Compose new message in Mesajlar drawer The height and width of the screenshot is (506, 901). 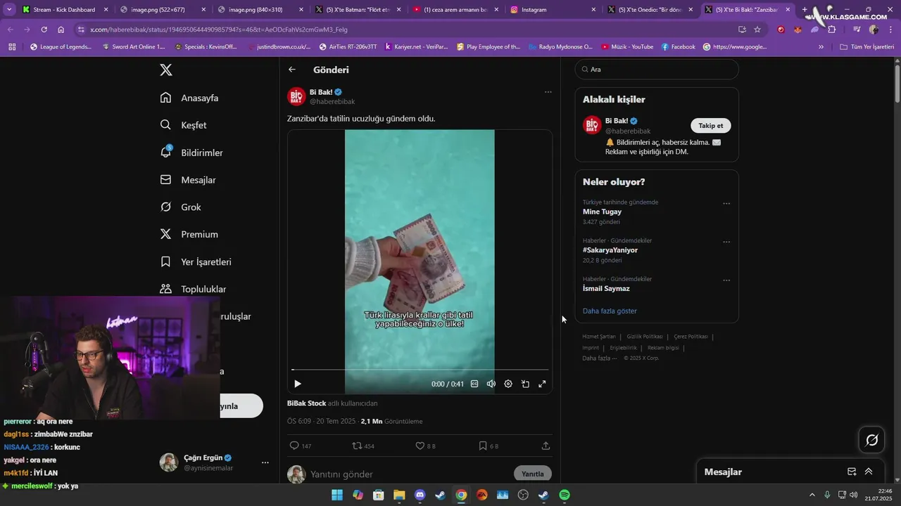[852, 472]
